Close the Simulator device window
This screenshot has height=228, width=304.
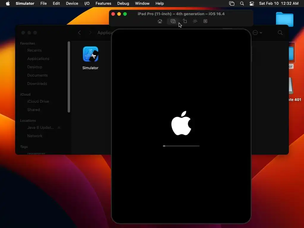point(113,14)
